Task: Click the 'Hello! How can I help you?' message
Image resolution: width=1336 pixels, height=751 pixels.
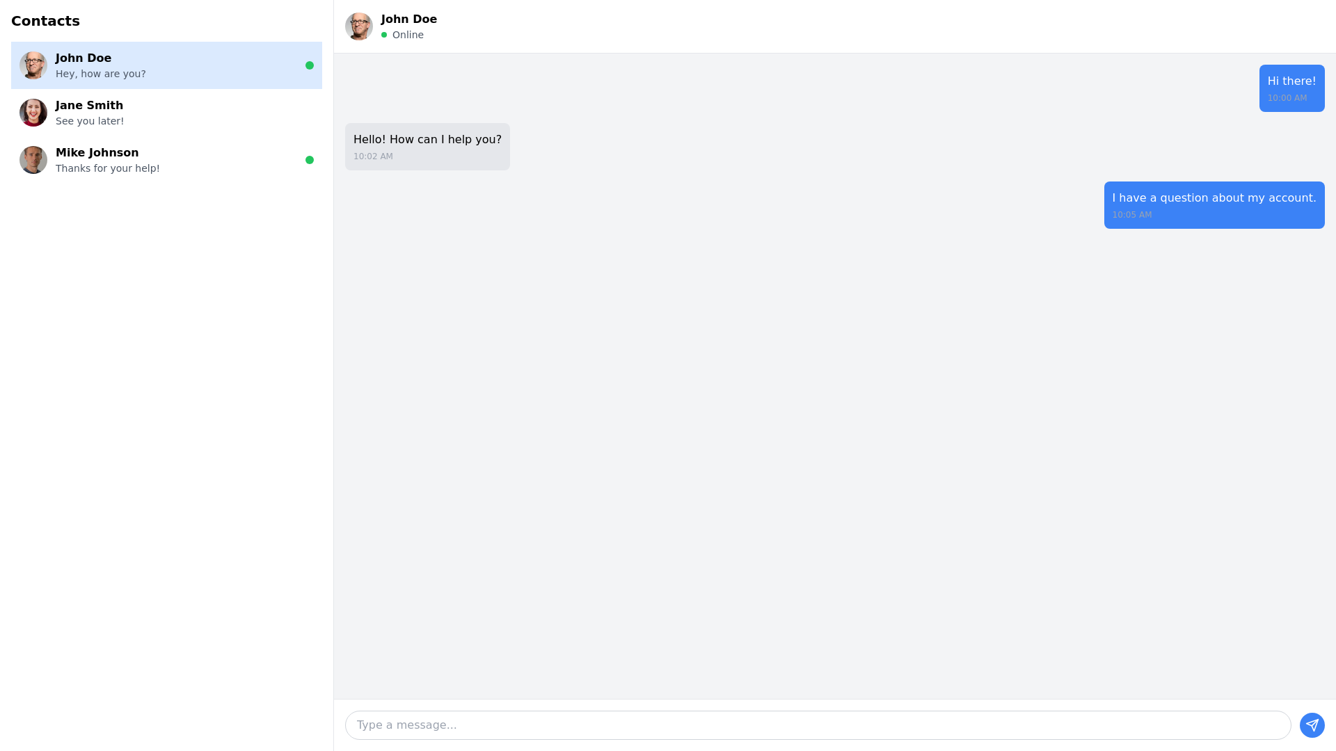Action: click(x=427, y=147)
